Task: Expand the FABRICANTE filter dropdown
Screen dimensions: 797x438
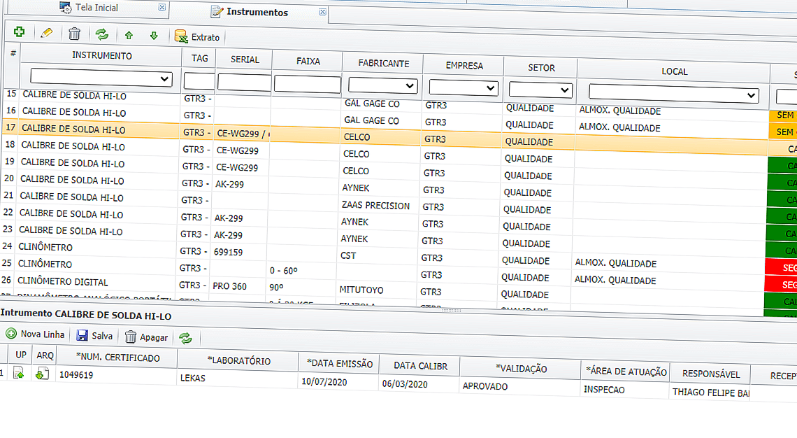Action: pyautogui.click(x=382, y=85)
